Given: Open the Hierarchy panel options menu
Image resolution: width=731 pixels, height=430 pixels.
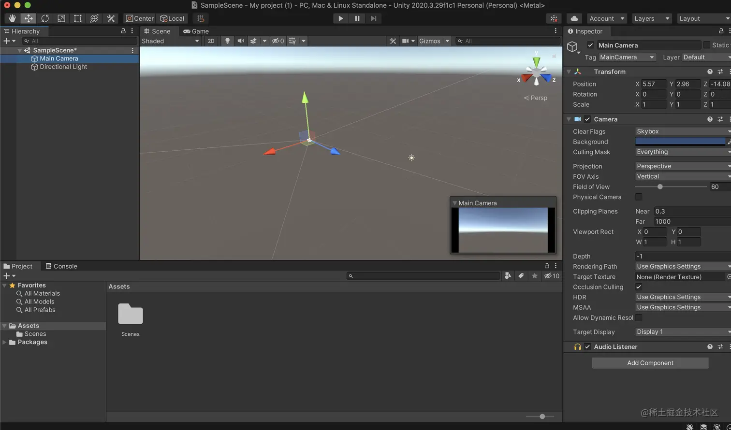Looking at the screenshot, I should [x=132, y=31].
